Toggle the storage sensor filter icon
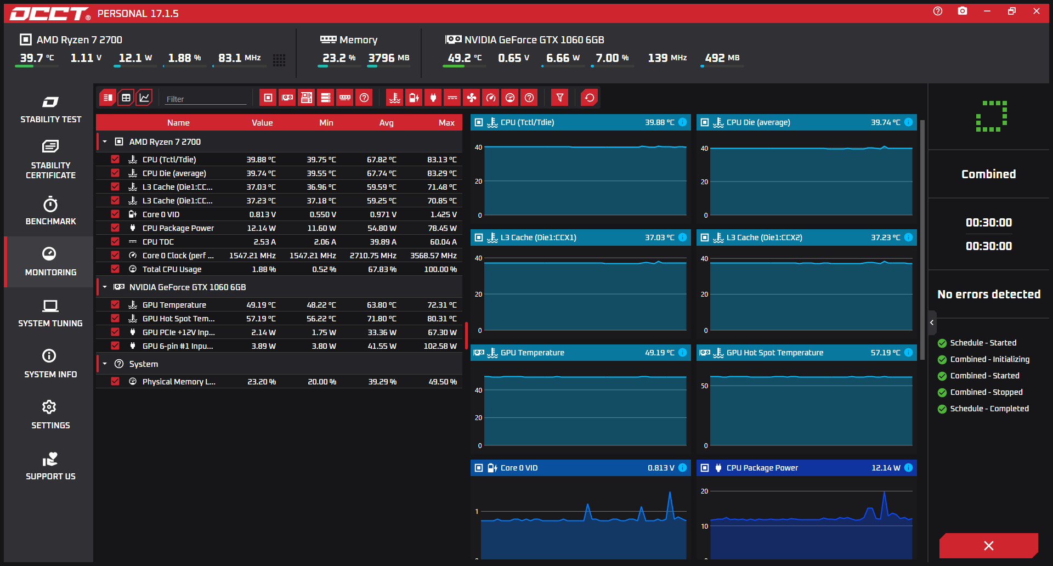Screen dimensions: 1053x566 tap(326, 98)
